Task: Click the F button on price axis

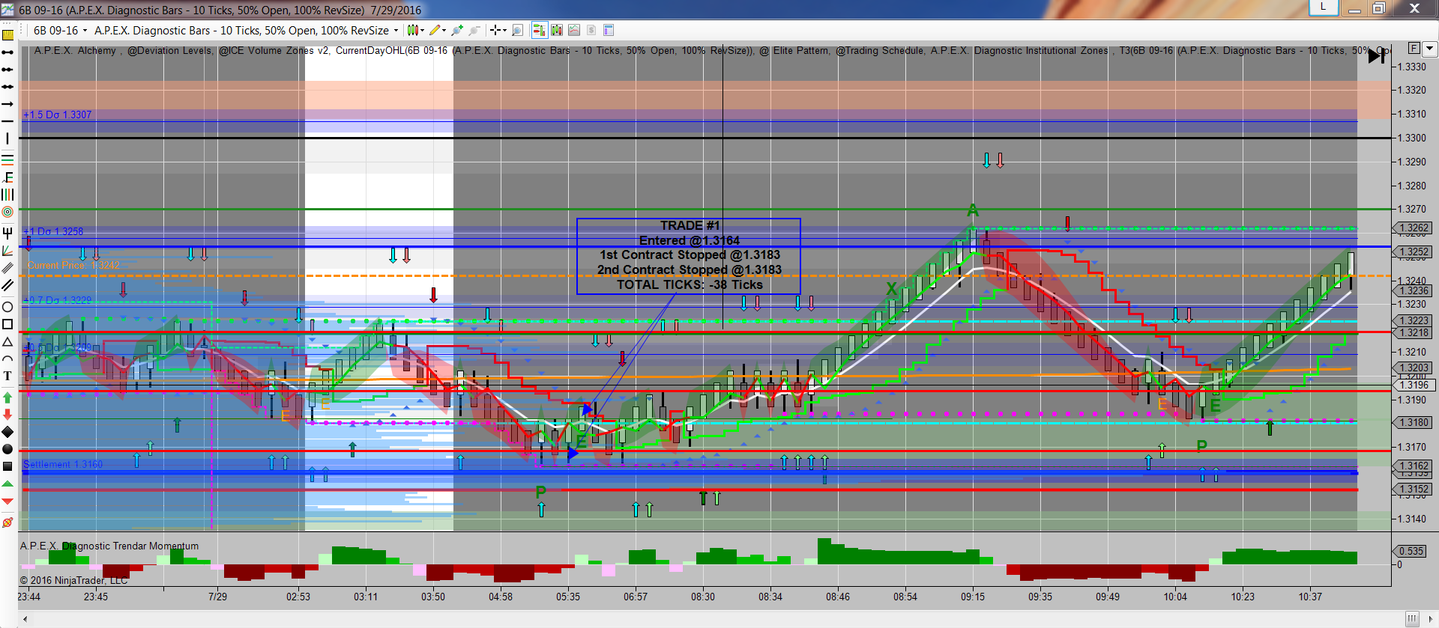Action: 1414,48
